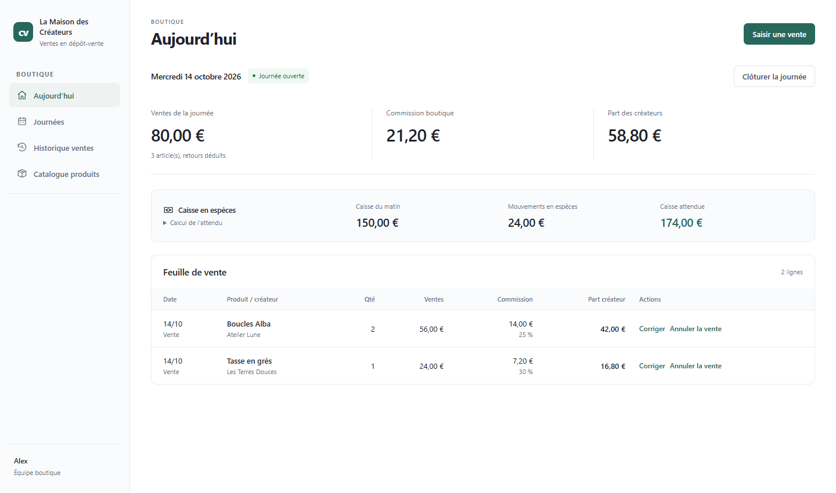Click the 21,20 € commission boutique value
Screen dimensions: 836x493
pyautogui.click(x=413, y=136)
